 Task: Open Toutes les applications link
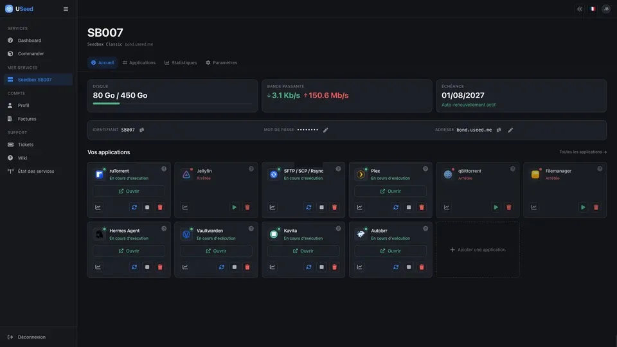tap(583, 152)
